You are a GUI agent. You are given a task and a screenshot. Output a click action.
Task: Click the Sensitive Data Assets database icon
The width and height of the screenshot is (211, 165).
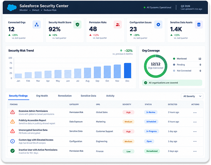[x=199, y=25]
